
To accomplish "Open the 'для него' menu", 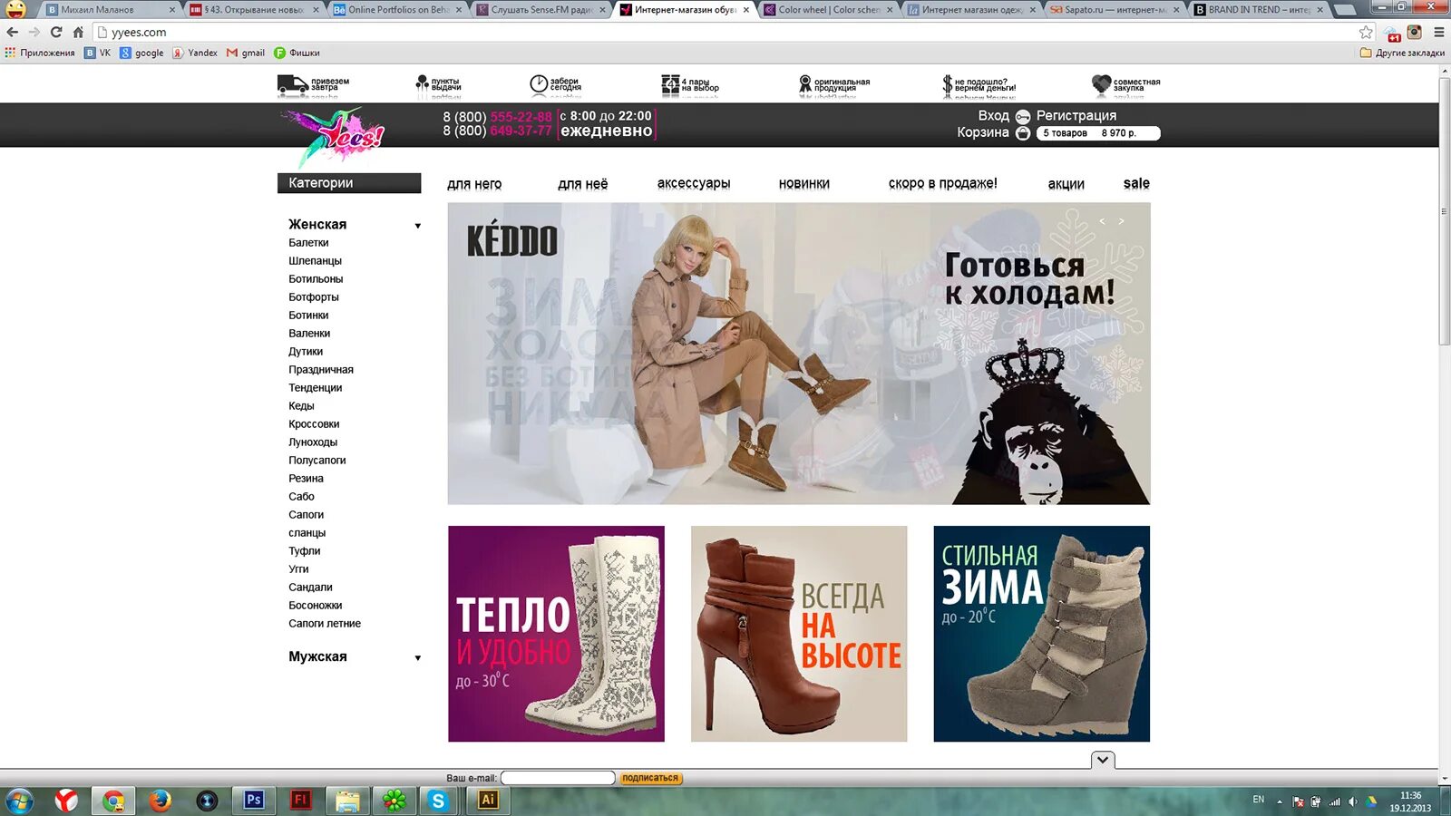I will pos(474,184).
